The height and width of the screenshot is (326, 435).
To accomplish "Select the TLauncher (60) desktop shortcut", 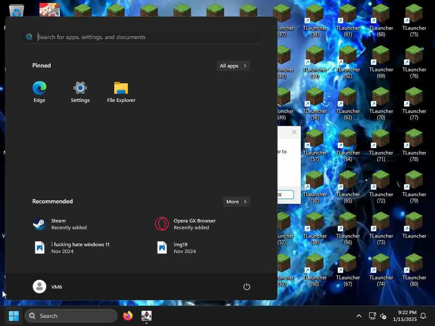I will tap(315, 270).
